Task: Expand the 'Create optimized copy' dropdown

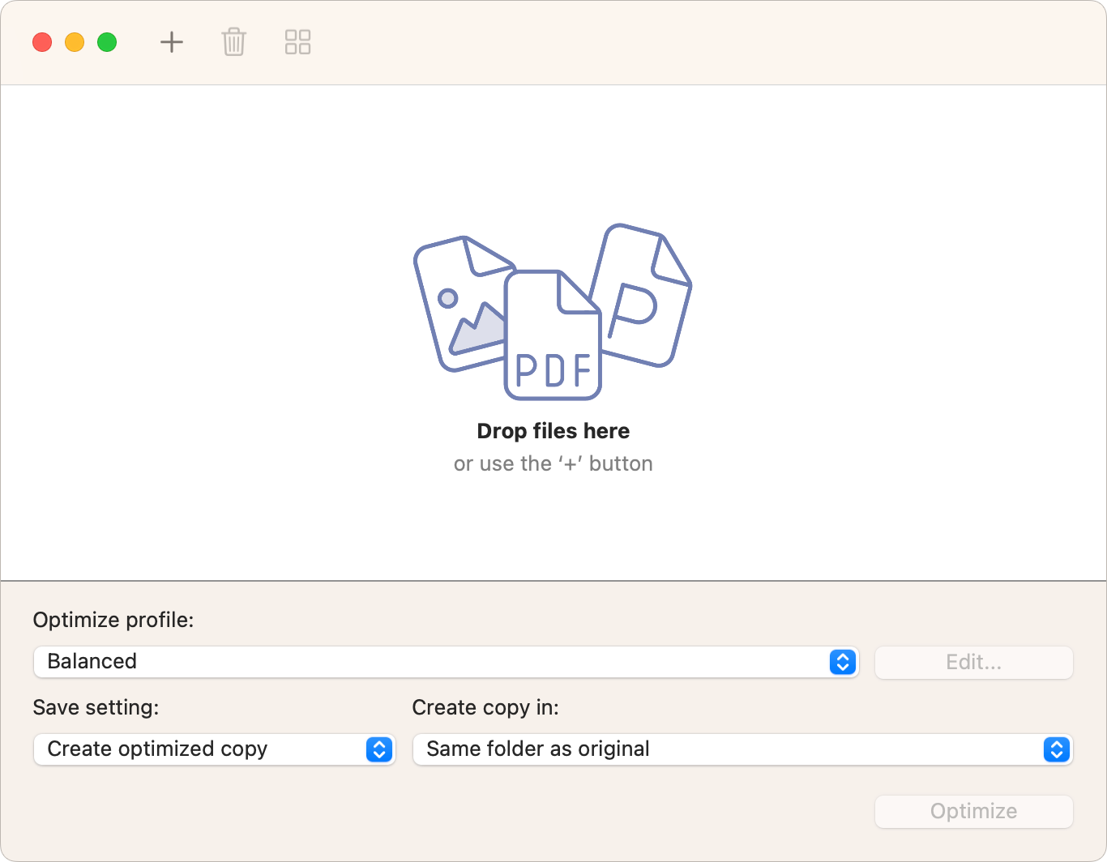Action: click(x=214, y=749)
